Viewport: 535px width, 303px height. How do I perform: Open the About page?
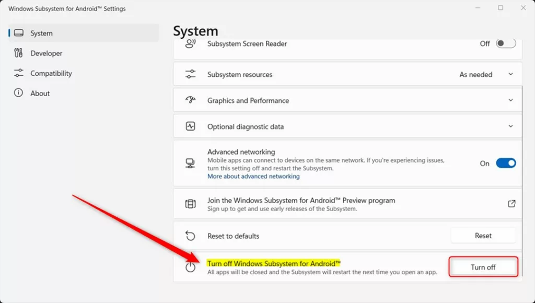click(40, 93)
